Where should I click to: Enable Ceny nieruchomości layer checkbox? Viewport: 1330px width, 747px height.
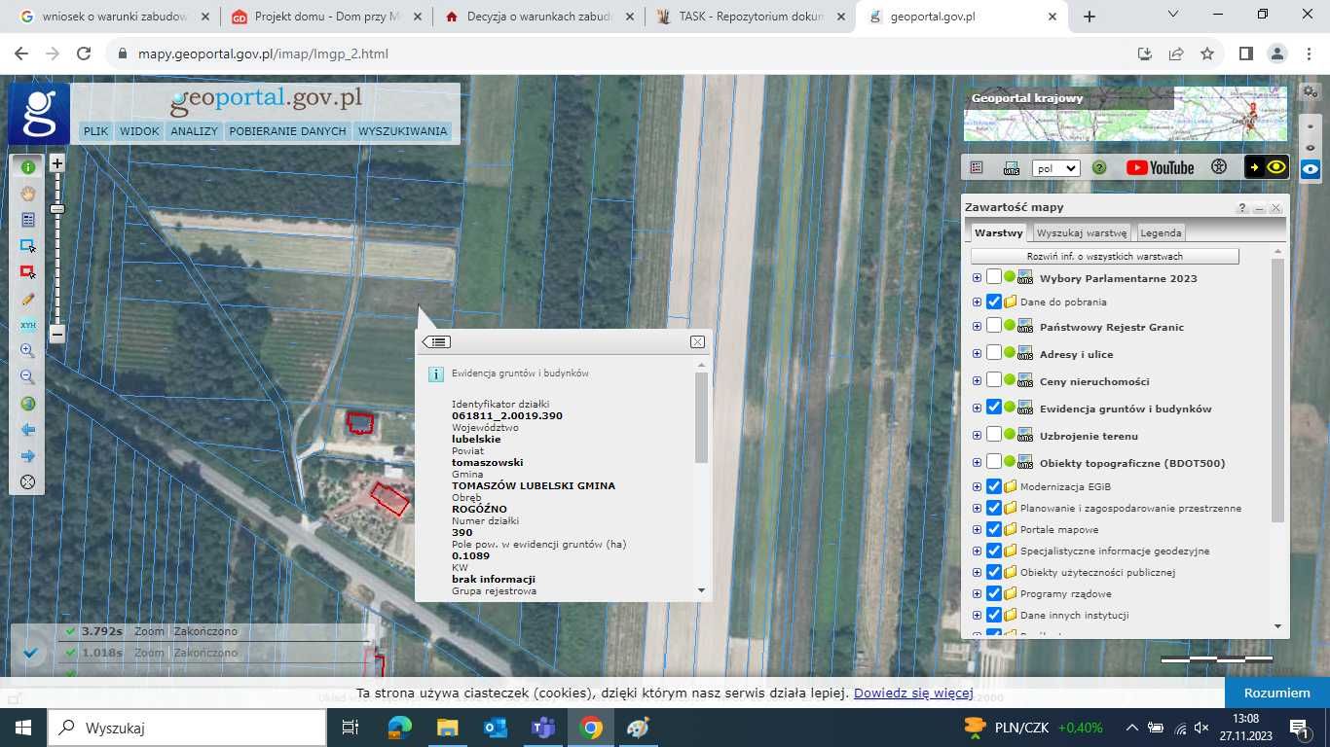click(994, 380)
